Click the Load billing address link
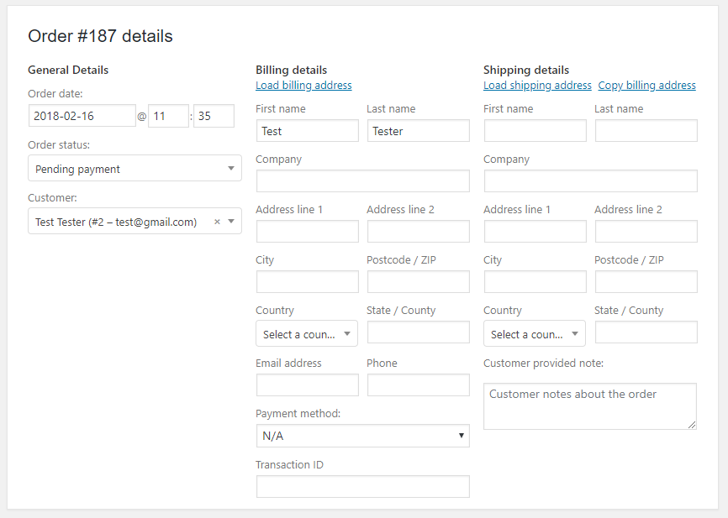Image resolution: width=728 pixels, height=518 pixels. pyautogui.click(x=303, y=86)
